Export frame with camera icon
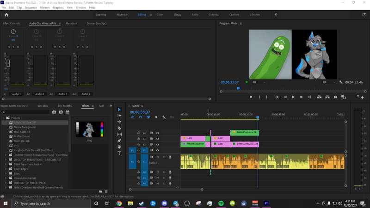 (335, 97)
